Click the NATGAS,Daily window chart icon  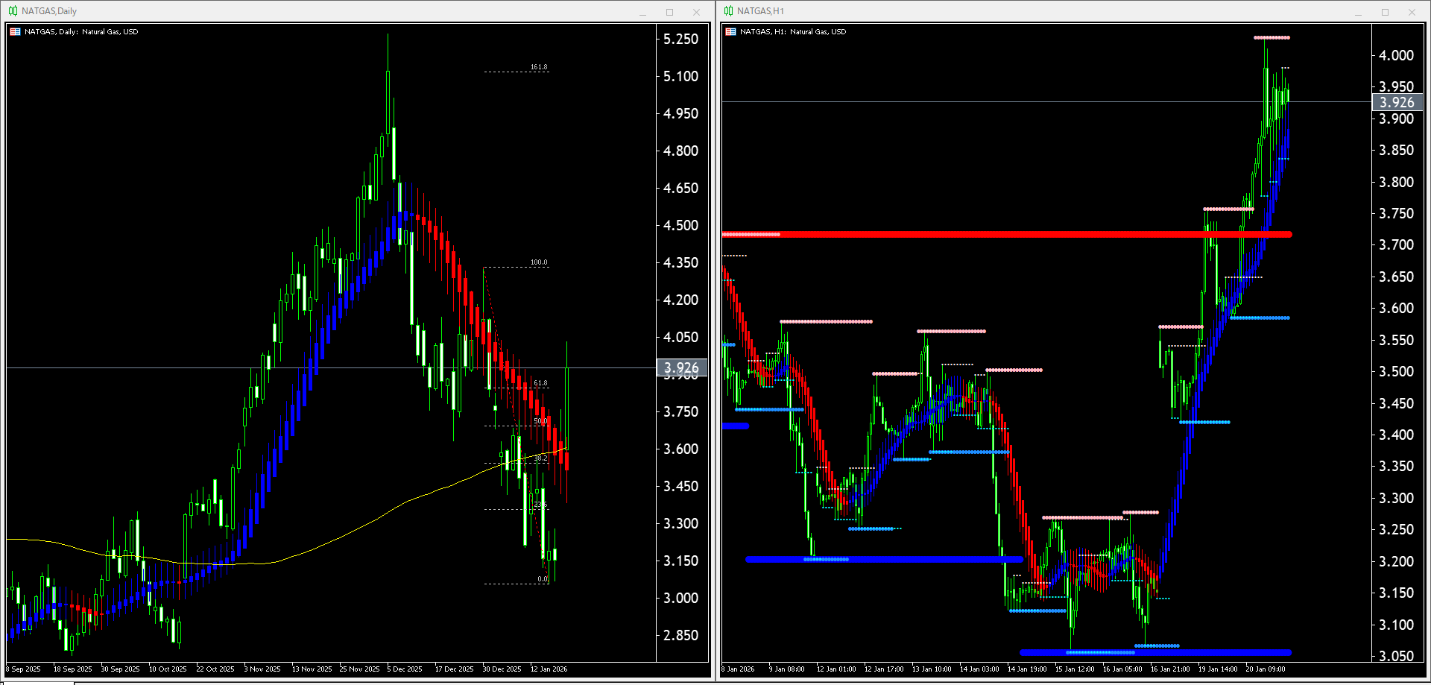click(x=13, y=11)
